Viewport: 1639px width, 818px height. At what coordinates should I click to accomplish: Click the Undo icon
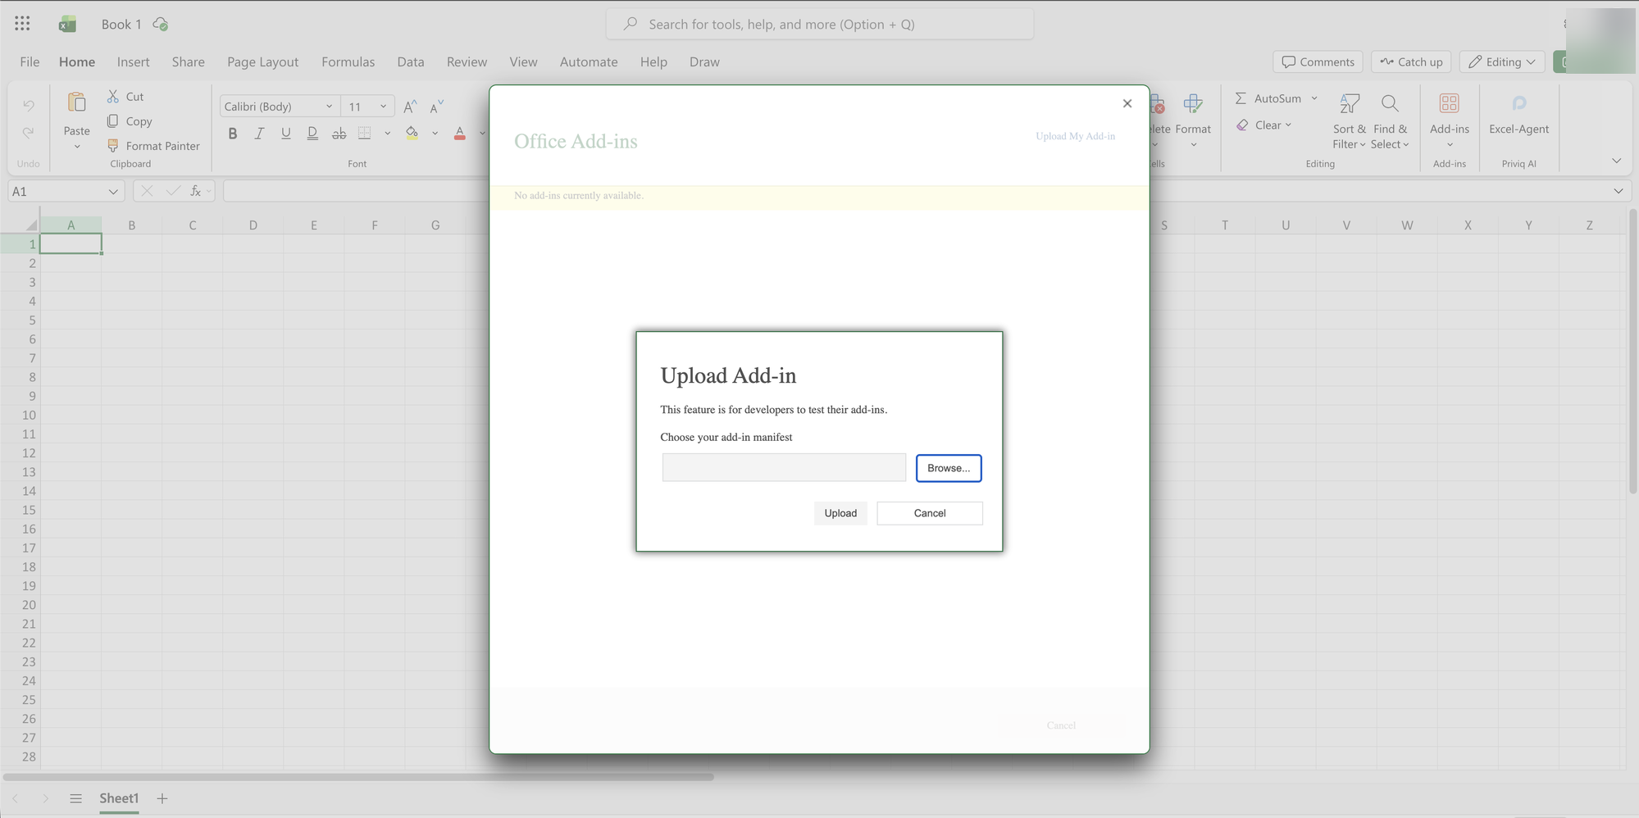[x=27, y=105]
